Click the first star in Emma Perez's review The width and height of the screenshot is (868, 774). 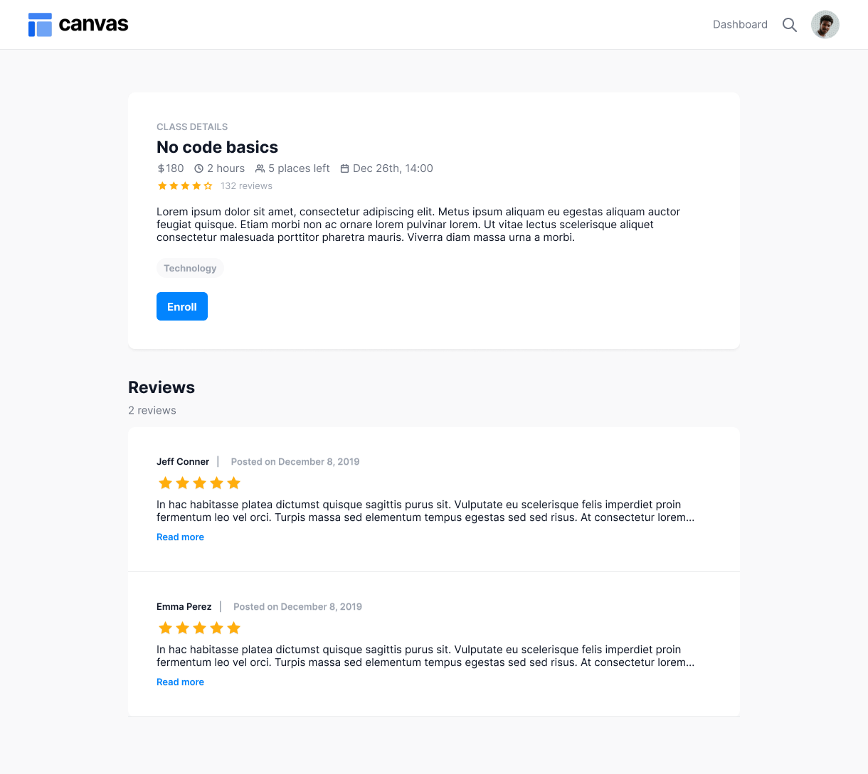[165, 628]
